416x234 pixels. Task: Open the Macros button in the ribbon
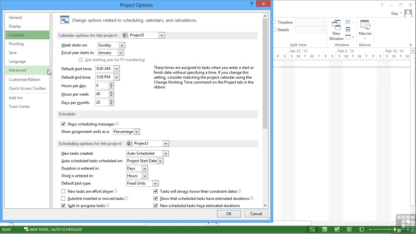tap(365, 30)
